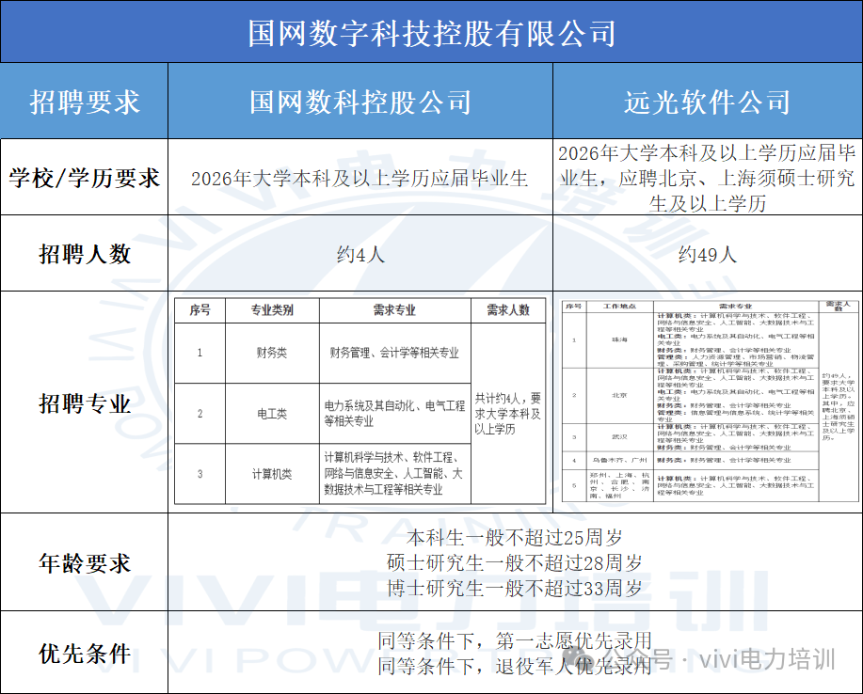This screenshot has width=863, height=694.
Task: Click the 远光软件公司 column header
Action: point(707,102)
